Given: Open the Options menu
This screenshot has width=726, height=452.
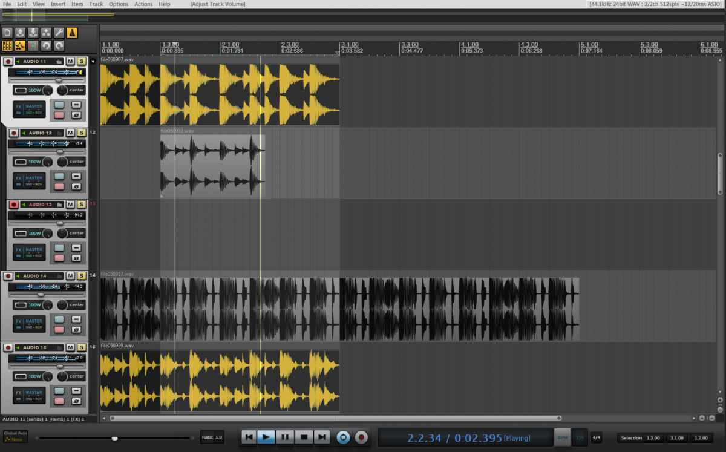Looking at the screenshot, I should (119, 4).
